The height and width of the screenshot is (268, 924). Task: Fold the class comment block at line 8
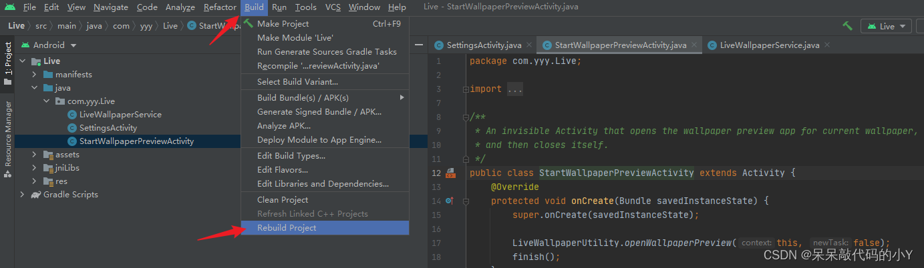(x=465, y=117)
